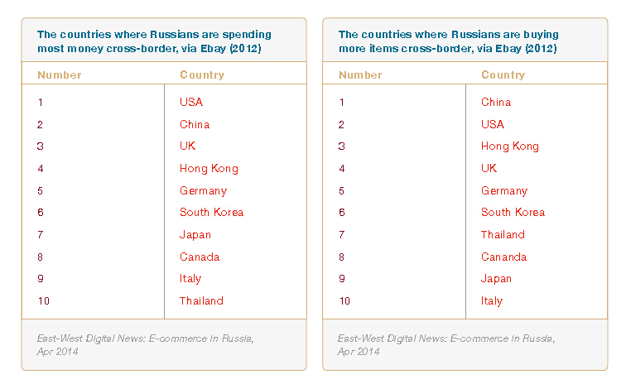
Task: Click Thailand ranked tenth in left table
Action: click(201, 301)
